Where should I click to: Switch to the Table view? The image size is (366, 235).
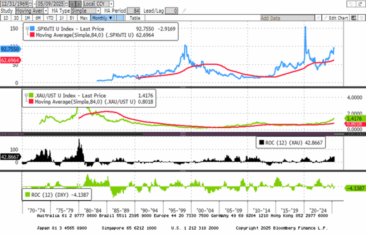135,18
